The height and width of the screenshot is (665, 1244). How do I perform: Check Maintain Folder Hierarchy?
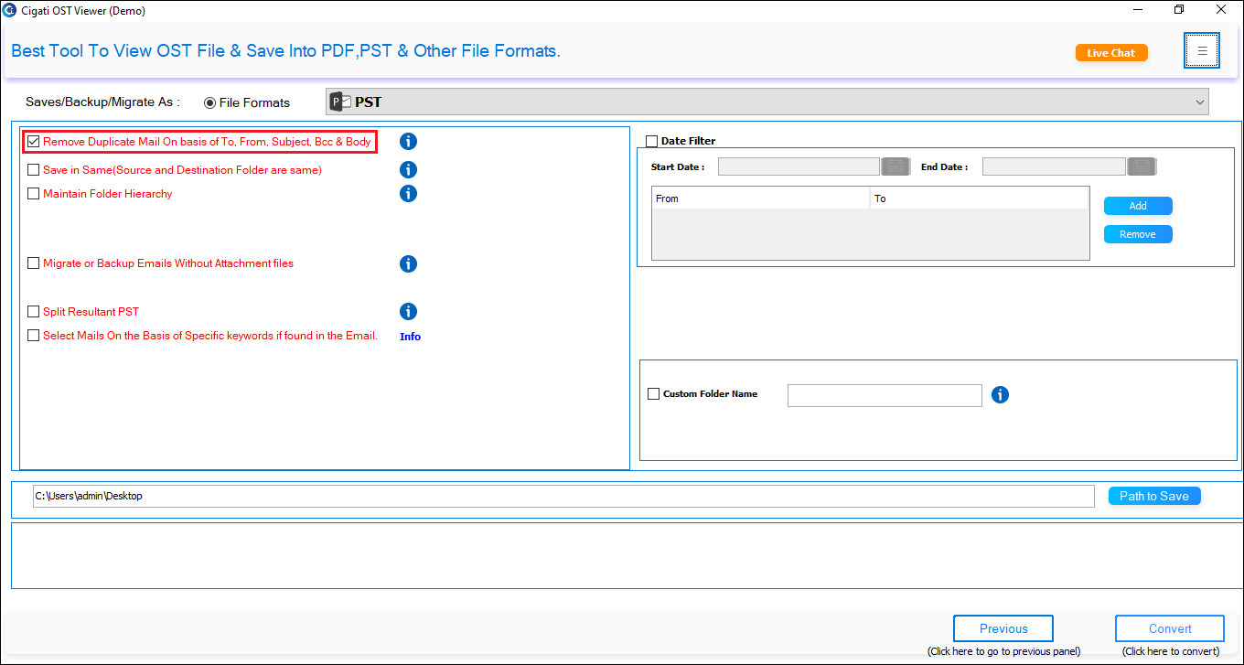click(x=34, y=194)
